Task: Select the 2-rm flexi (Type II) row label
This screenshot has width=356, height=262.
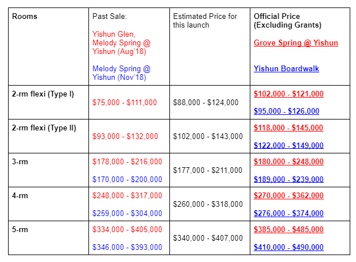Action: pyautogui.click(x=44, y=128)
